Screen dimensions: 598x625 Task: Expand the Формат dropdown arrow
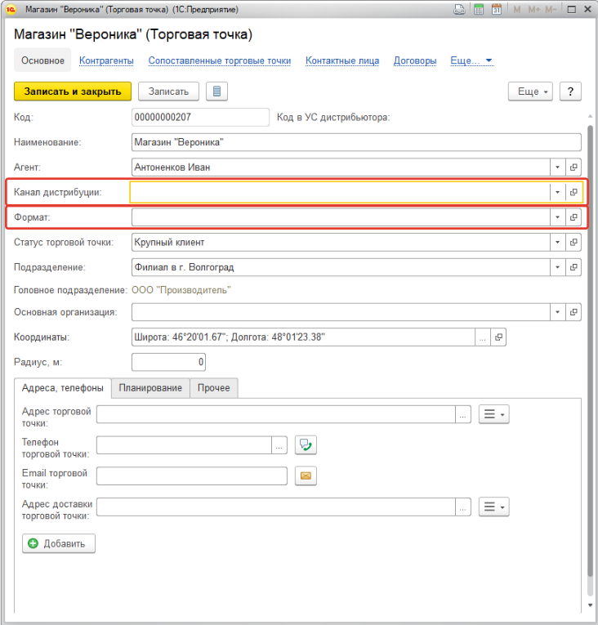(x=557, y=217)
